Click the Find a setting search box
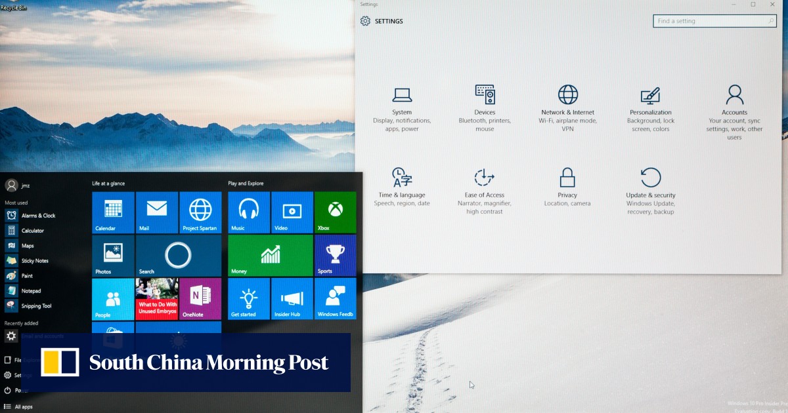Image resolution: width=788 pixels, height=413 pixels. pos(709,21)
